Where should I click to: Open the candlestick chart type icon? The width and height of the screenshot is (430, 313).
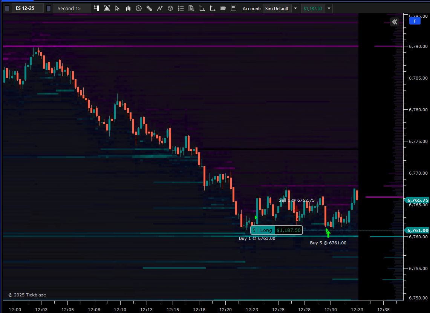[128, 8]
